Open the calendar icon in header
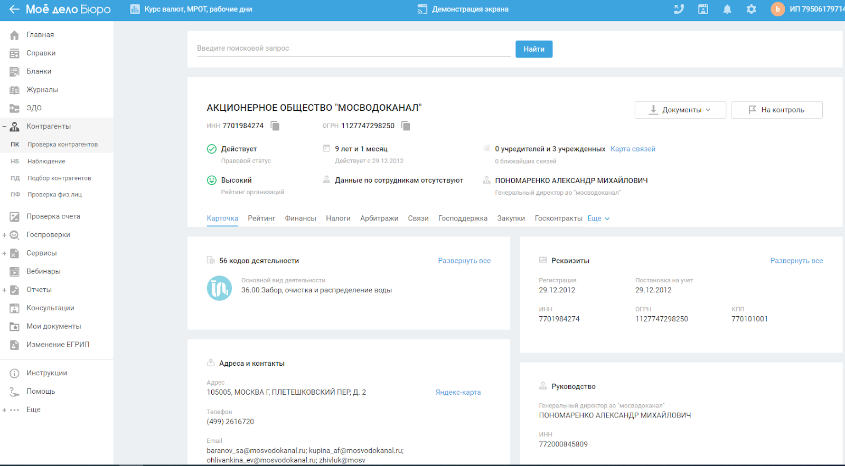Screen dimensions: 845x466 703,9
